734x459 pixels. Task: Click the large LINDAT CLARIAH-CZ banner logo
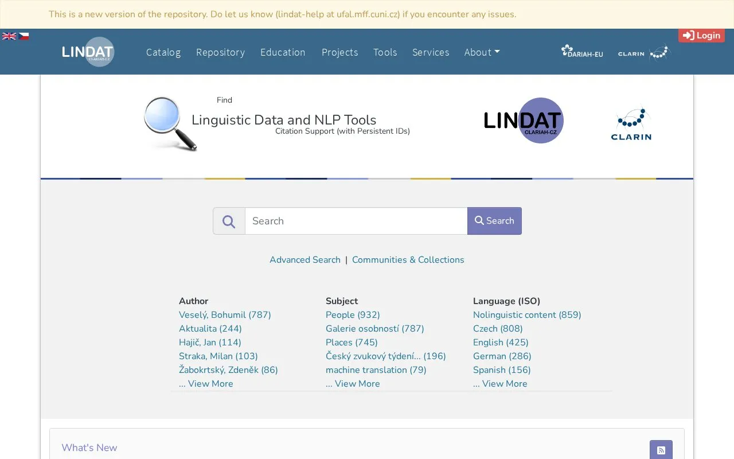pos(524,120)
